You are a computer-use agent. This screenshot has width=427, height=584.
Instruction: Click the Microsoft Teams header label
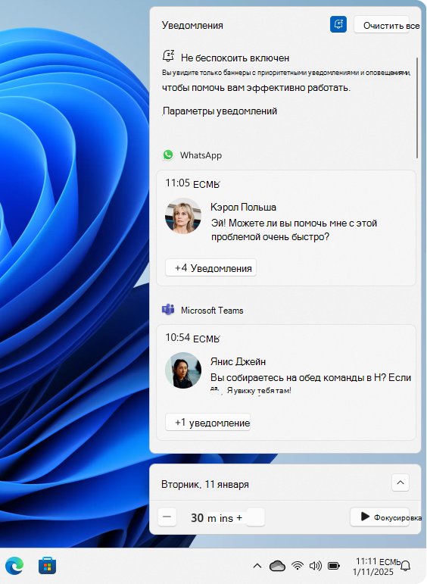tap(212, 311)
